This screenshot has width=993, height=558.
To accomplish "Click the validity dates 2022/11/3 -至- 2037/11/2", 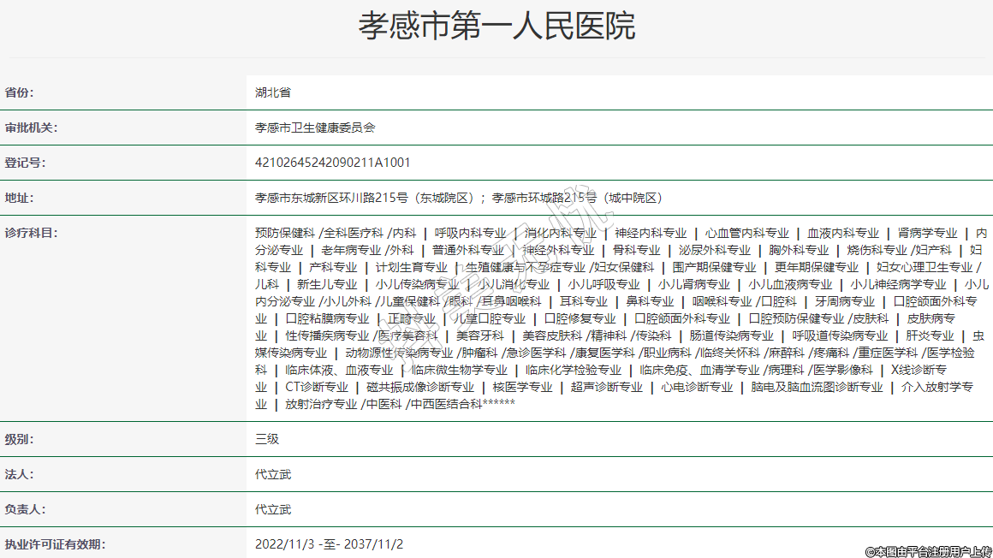I will tap(329, 544).
